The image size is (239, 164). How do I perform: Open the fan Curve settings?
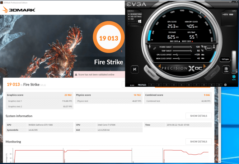(x=226, y=69)
